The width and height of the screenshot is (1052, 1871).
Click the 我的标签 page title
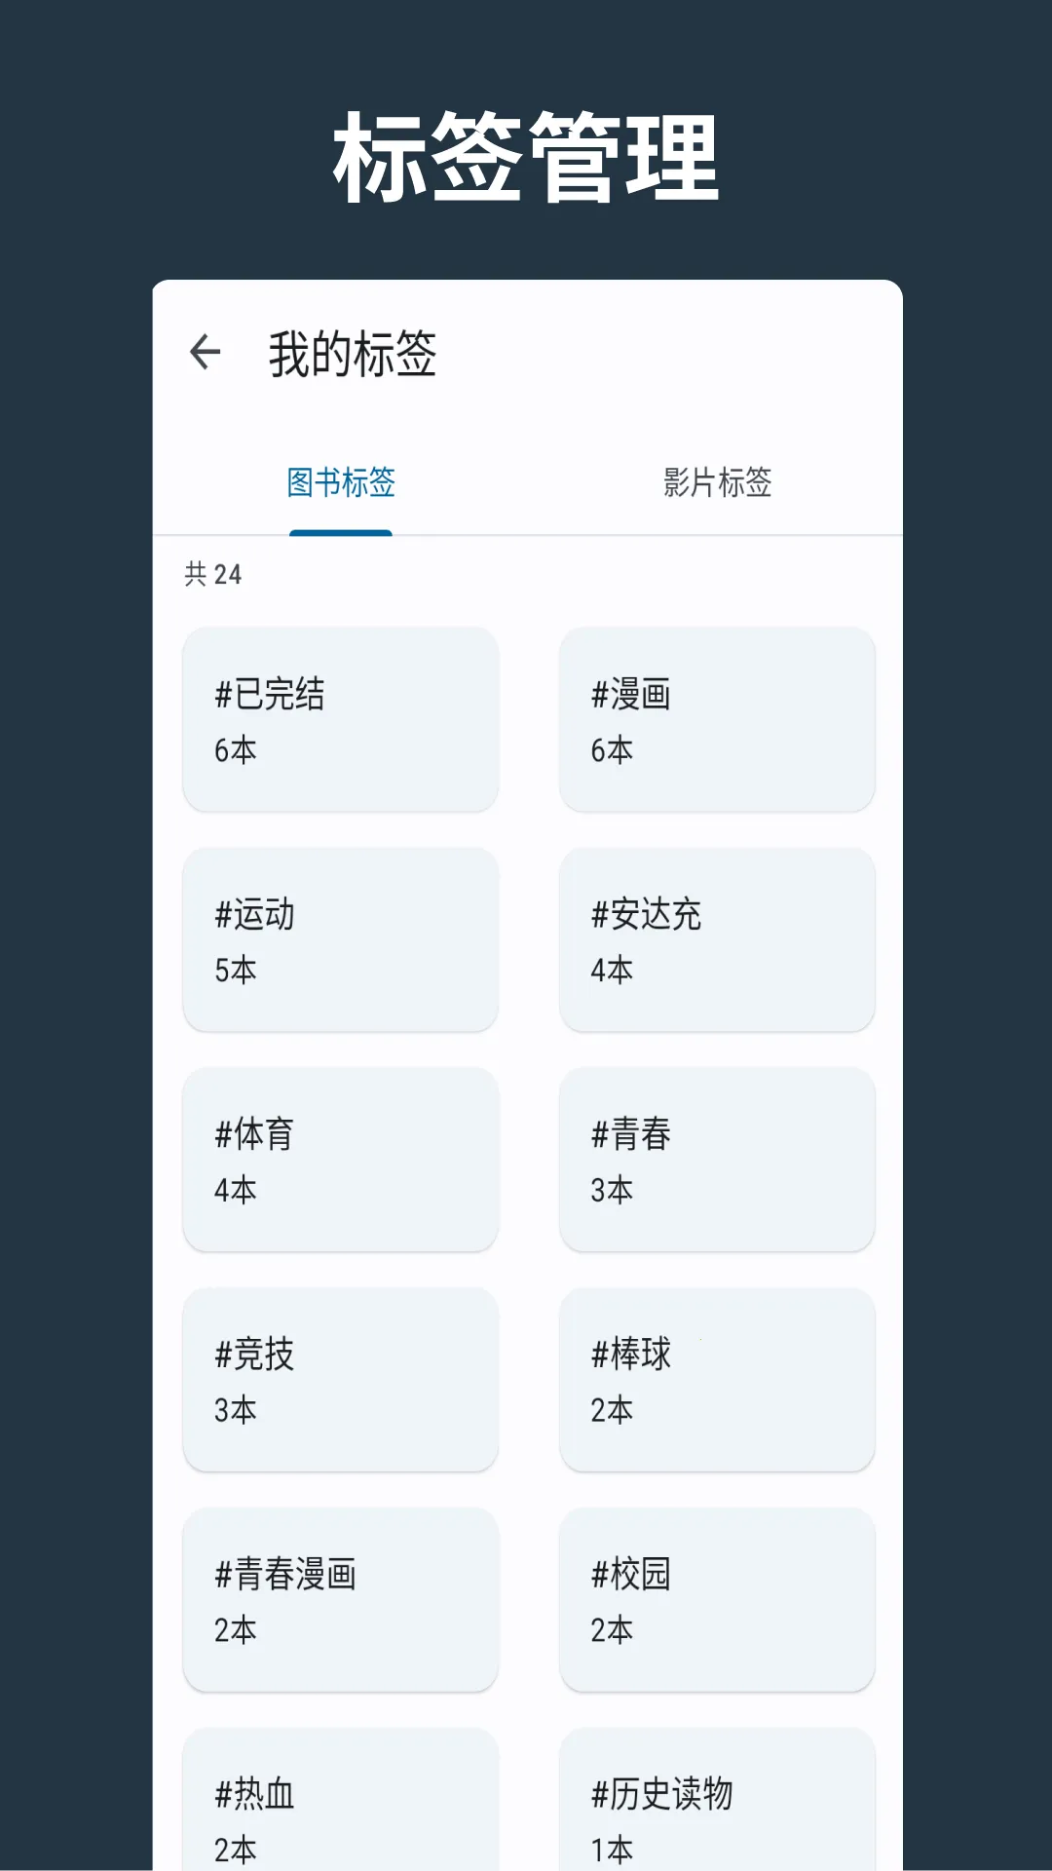[x=353, y=354]
